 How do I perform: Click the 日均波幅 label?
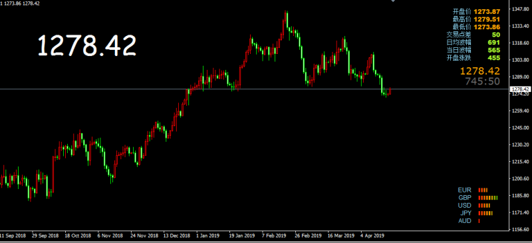(x=459, y=43)
